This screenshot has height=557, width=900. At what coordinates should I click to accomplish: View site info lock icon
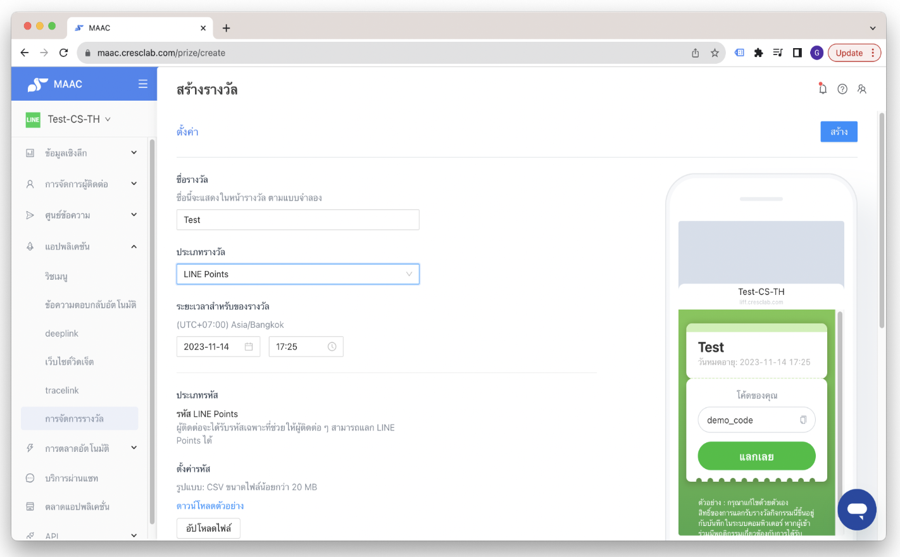(x=87, y=53)
